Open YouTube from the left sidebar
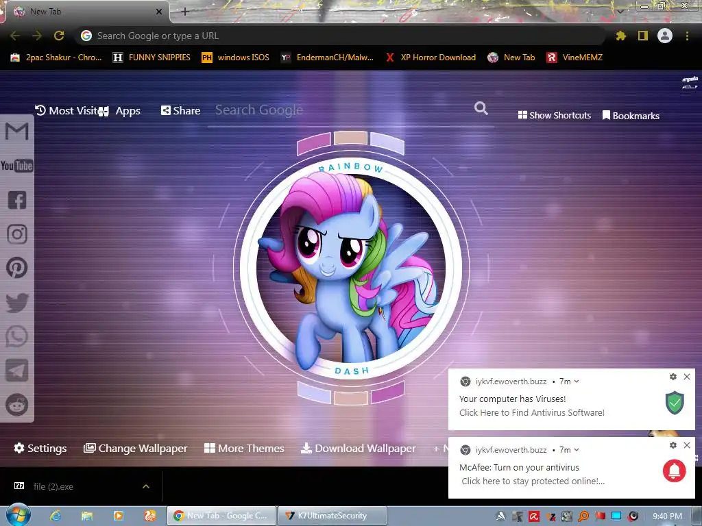 pos(17,166)
